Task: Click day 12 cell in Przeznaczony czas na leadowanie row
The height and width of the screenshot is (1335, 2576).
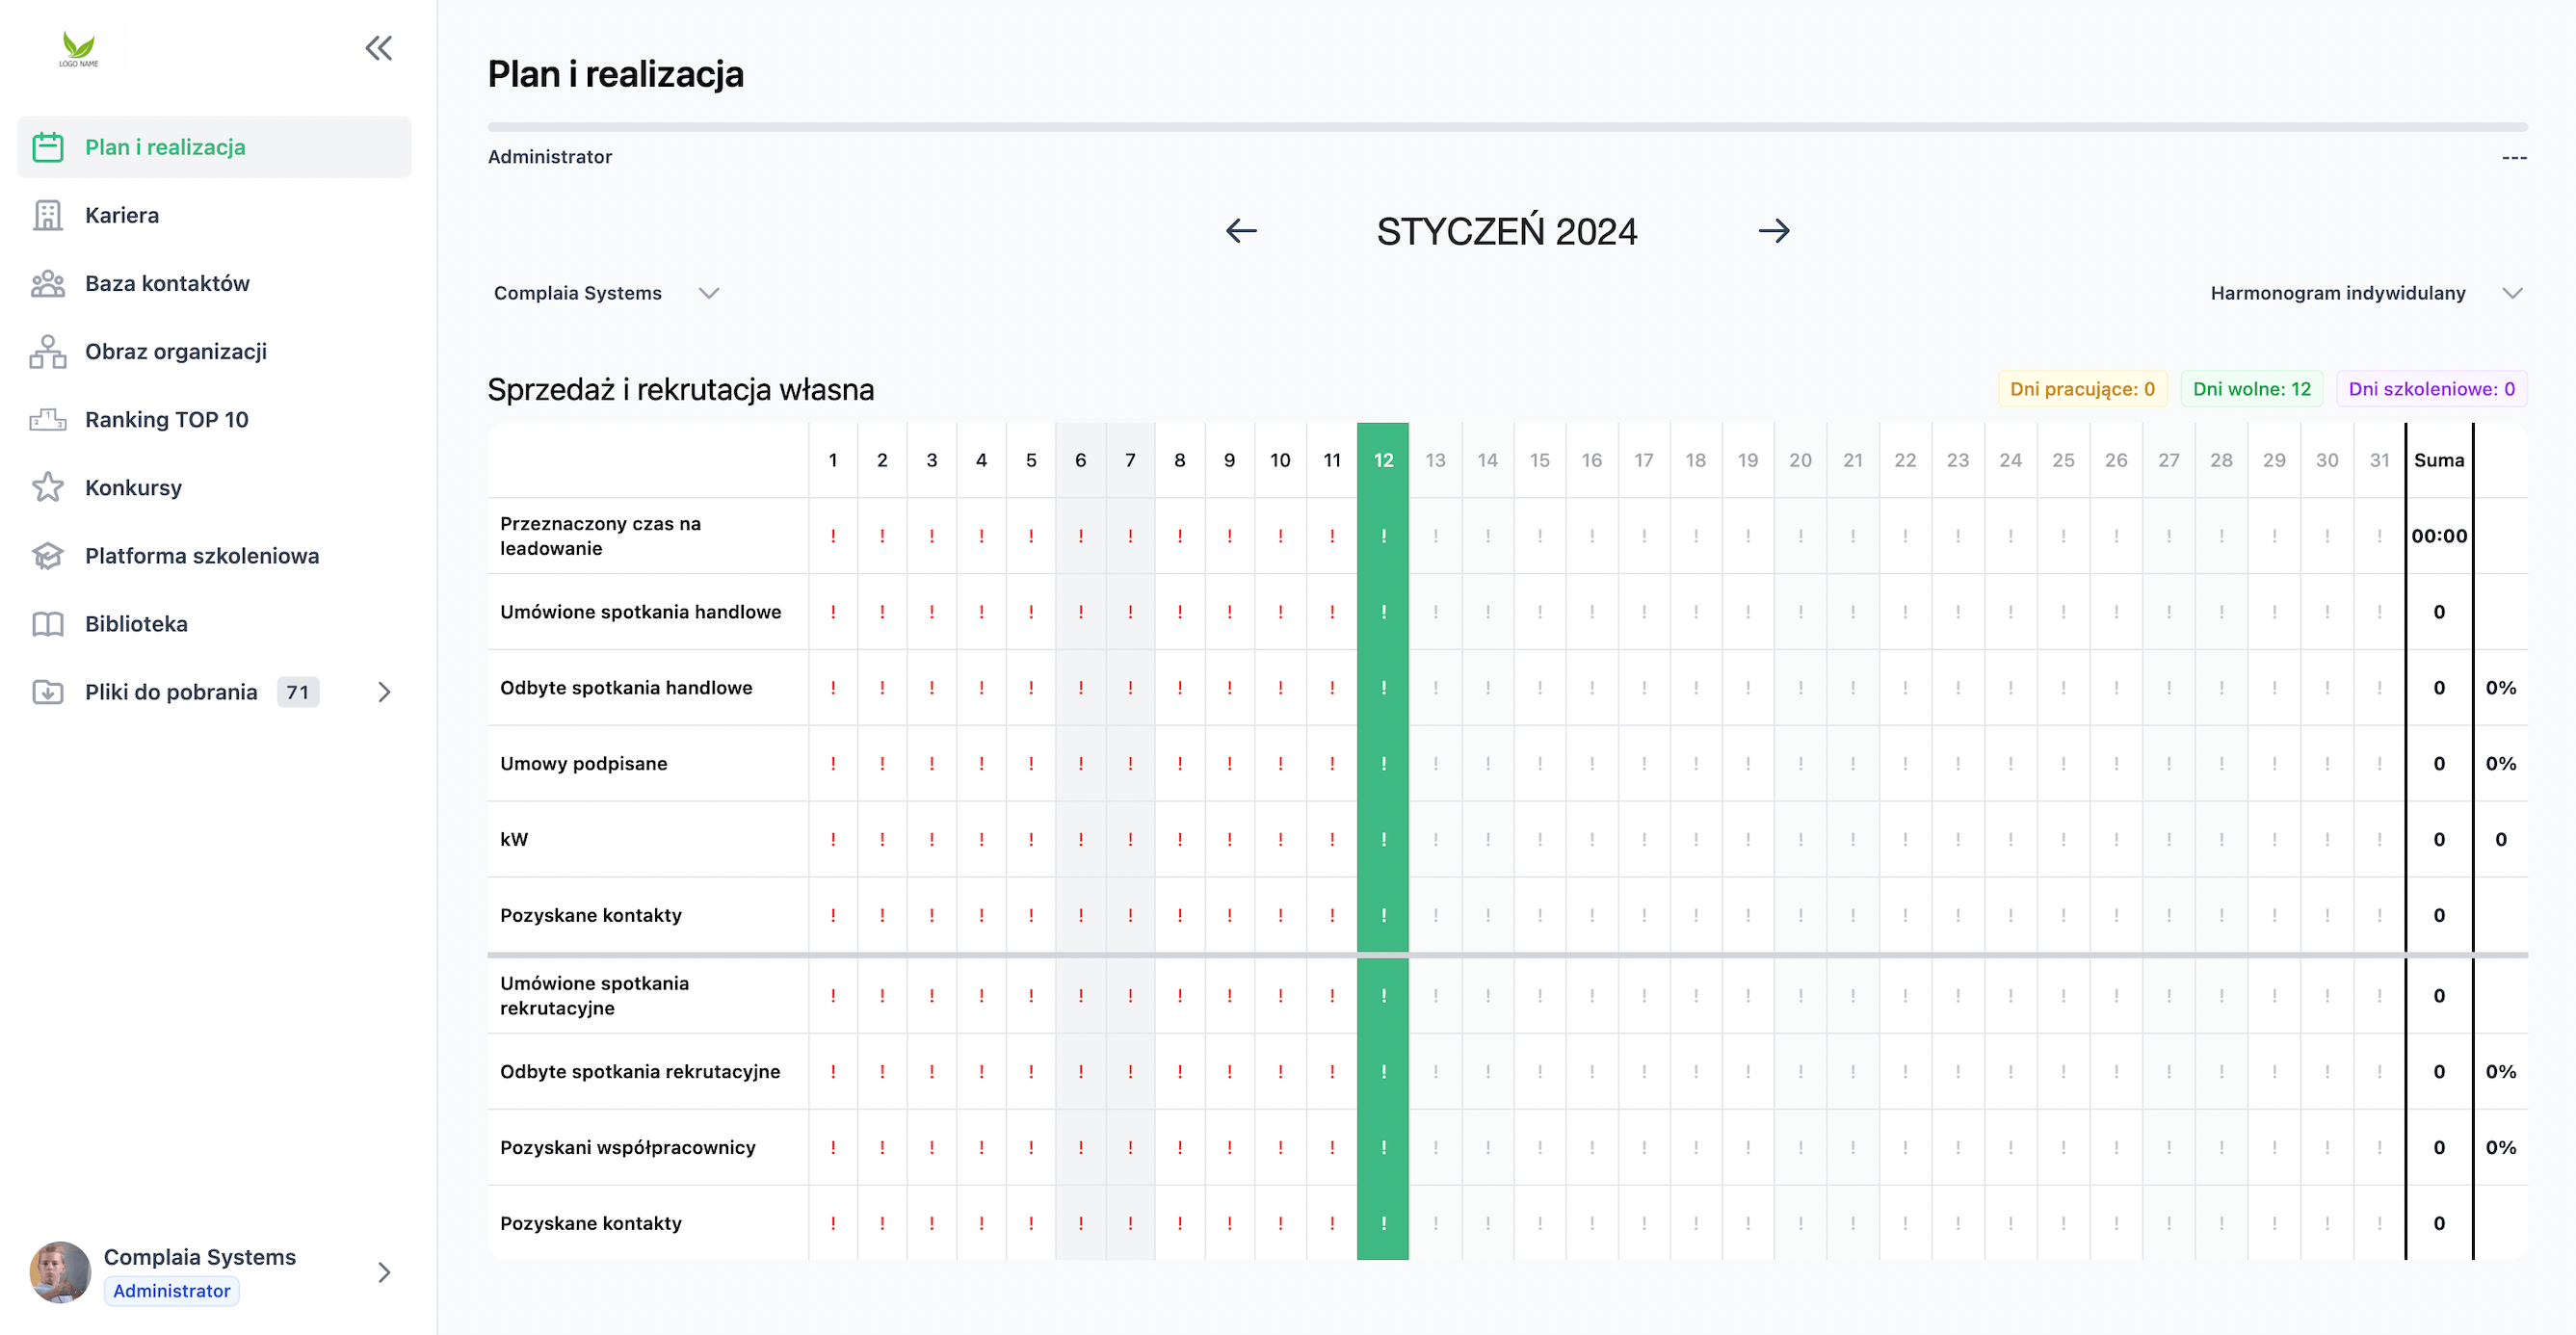Action: point(1383,536)
